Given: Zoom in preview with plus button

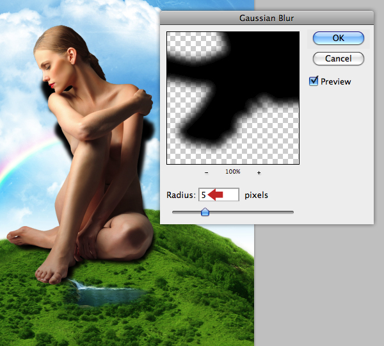Looking at the screenshot, I should click(x=259, y=172).
